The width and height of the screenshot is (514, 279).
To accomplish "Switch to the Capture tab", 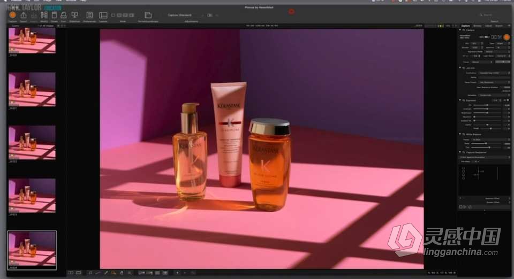I will 465,26.
